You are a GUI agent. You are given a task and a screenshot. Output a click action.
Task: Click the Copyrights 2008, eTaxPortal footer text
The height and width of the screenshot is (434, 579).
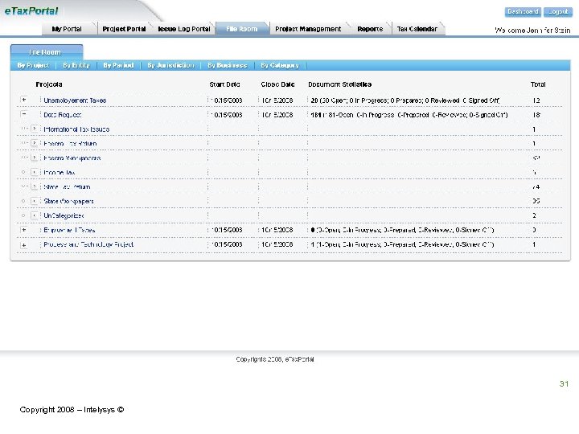point(275,359)
